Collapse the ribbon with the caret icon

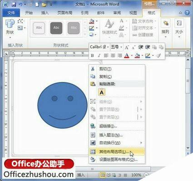180,13
